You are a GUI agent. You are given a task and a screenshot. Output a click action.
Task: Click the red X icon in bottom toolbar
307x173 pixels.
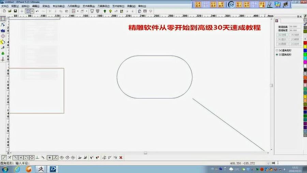[x=121, y=158]
